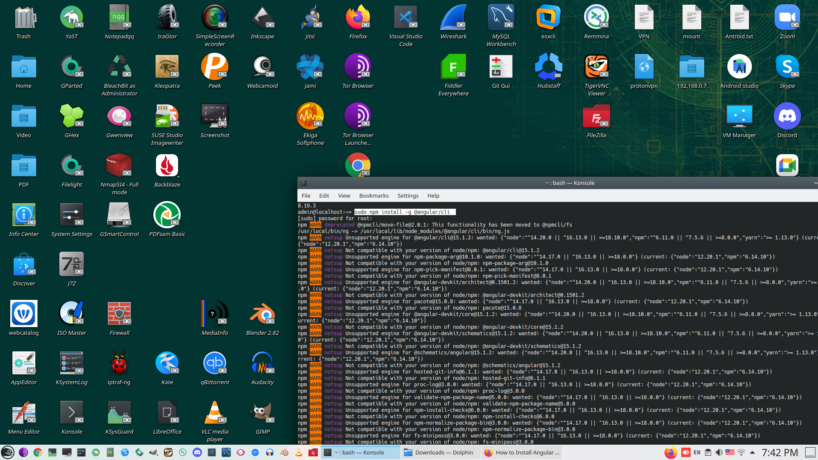
Task: Open FileZilla desktop shortcut
Action: tap(596, 117)
